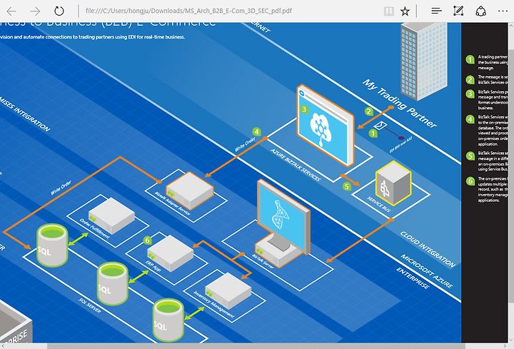
Task: Click SQL database beside ERP App
Action: 113,284
